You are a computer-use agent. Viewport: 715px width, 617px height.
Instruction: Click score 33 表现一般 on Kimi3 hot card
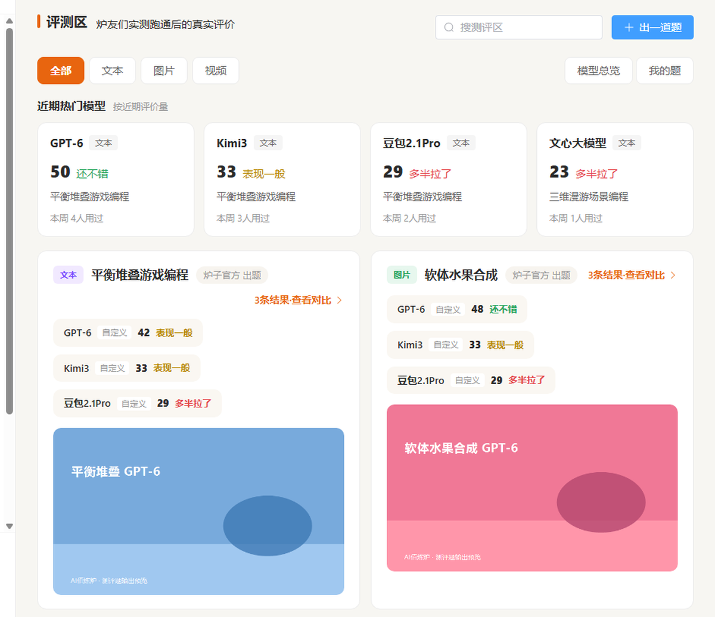pos(251,172)
